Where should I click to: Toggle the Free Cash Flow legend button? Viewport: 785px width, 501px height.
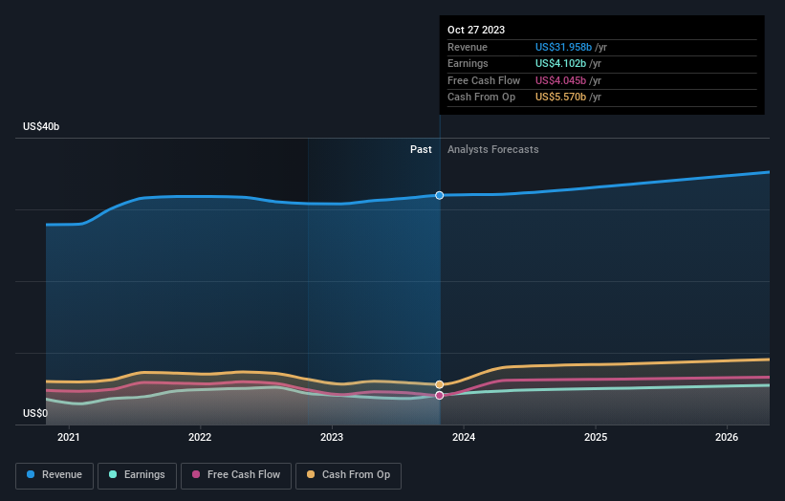tap(236, 475)
